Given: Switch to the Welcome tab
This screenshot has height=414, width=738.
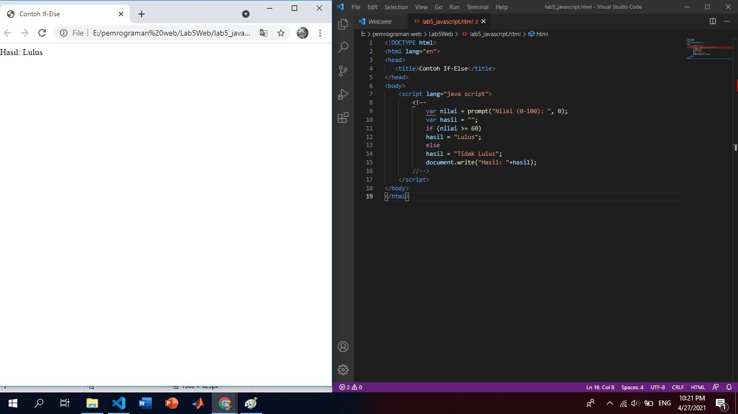Looking at the screenshot, I should pos(381,21).
